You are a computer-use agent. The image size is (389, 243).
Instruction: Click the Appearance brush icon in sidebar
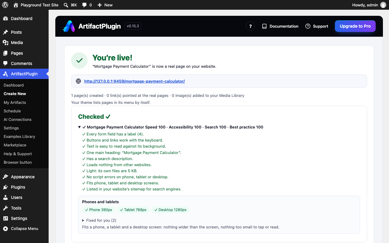[x=5, y=177]
